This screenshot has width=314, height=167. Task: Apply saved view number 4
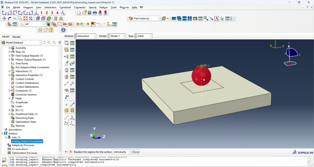tap(57, 13)
